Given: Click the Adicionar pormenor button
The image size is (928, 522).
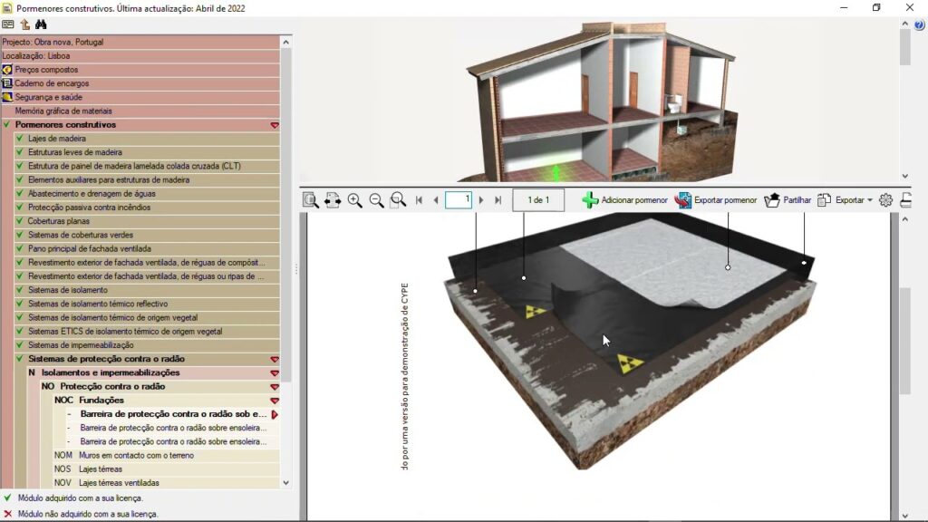Looking at the screenshot, I should click(624, 200).
